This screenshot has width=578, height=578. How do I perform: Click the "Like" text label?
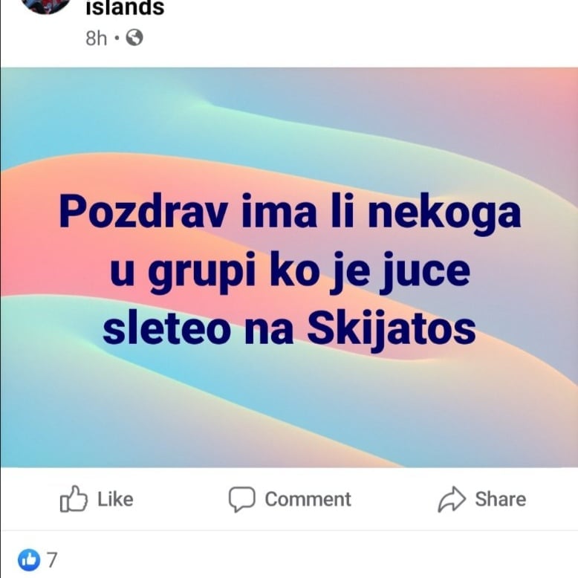coord(115,499)
